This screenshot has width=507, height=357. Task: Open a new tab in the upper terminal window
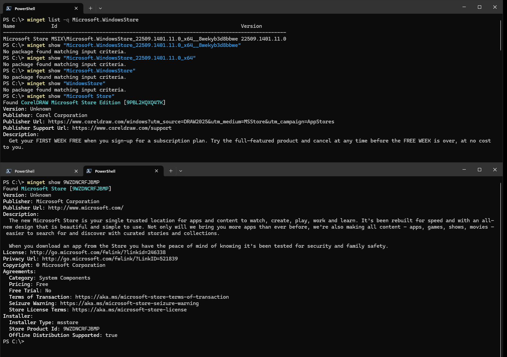click(90, 8)
